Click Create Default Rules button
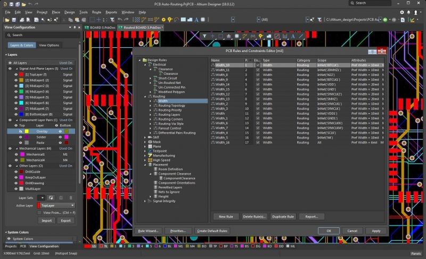Viewport: 426px width, 259px height. coord(212,231)
